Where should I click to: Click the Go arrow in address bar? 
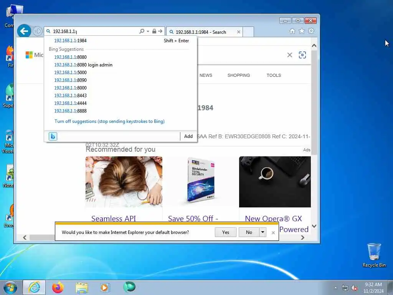(x=160, y=31)
